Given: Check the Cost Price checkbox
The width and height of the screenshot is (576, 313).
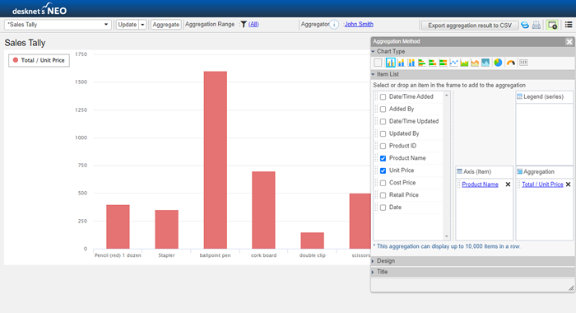Looking at the screenshot, I should tap(383, 183).
